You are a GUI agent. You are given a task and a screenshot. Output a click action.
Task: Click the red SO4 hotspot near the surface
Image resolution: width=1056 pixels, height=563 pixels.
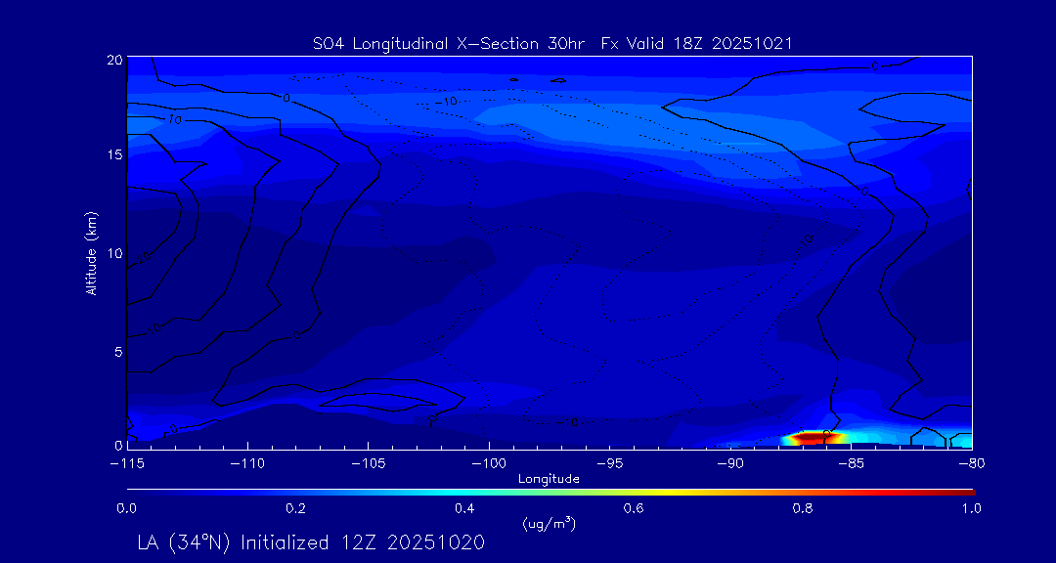(812, 438)
